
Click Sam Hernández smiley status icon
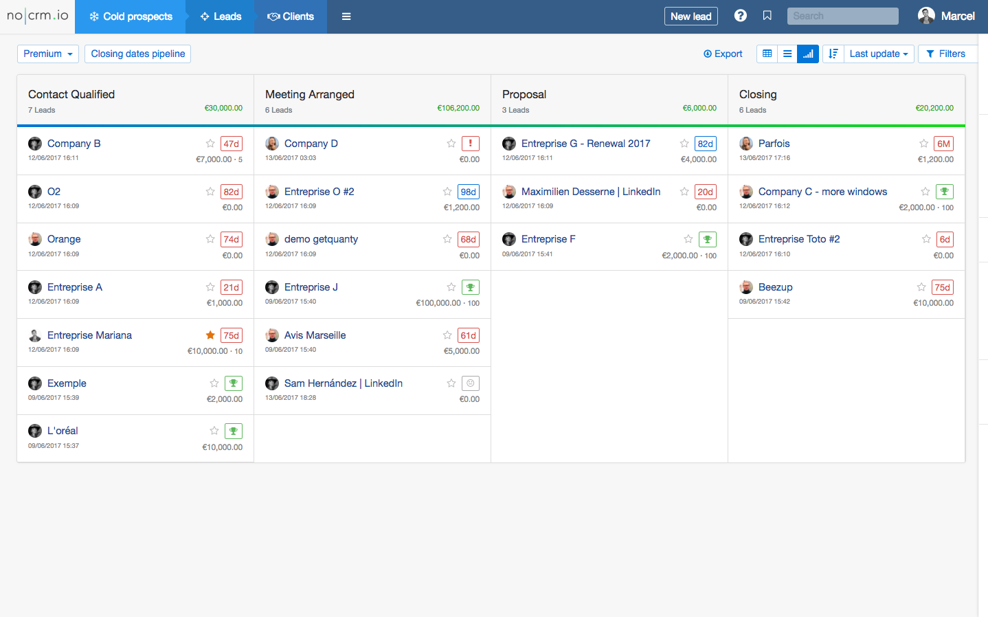tap(471, 383)
